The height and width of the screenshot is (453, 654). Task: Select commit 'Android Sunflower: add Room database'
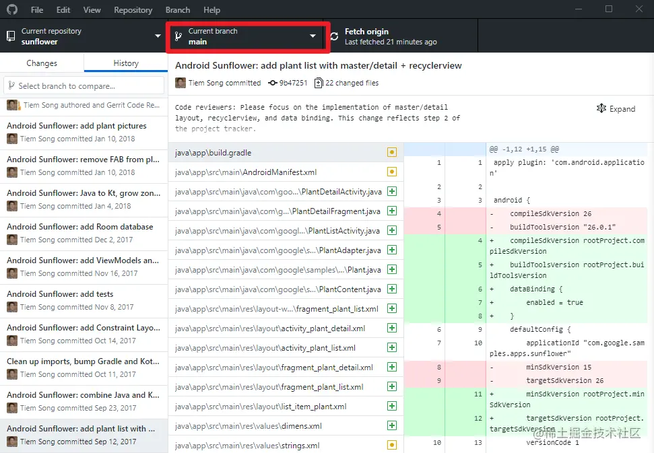pos(84,234)
